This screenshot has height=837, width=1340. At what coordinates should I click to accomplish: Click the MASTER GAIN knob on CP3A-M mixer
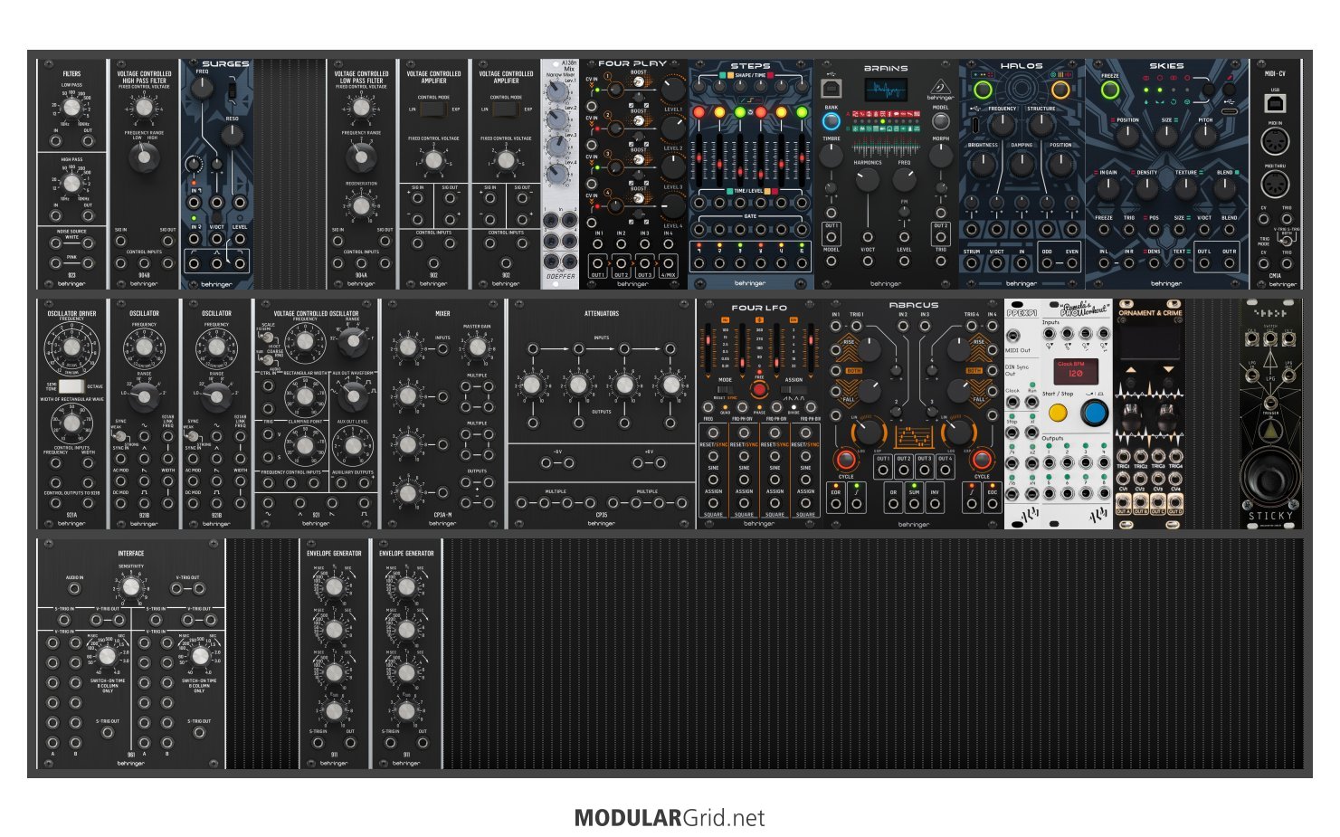pos(477,347)
